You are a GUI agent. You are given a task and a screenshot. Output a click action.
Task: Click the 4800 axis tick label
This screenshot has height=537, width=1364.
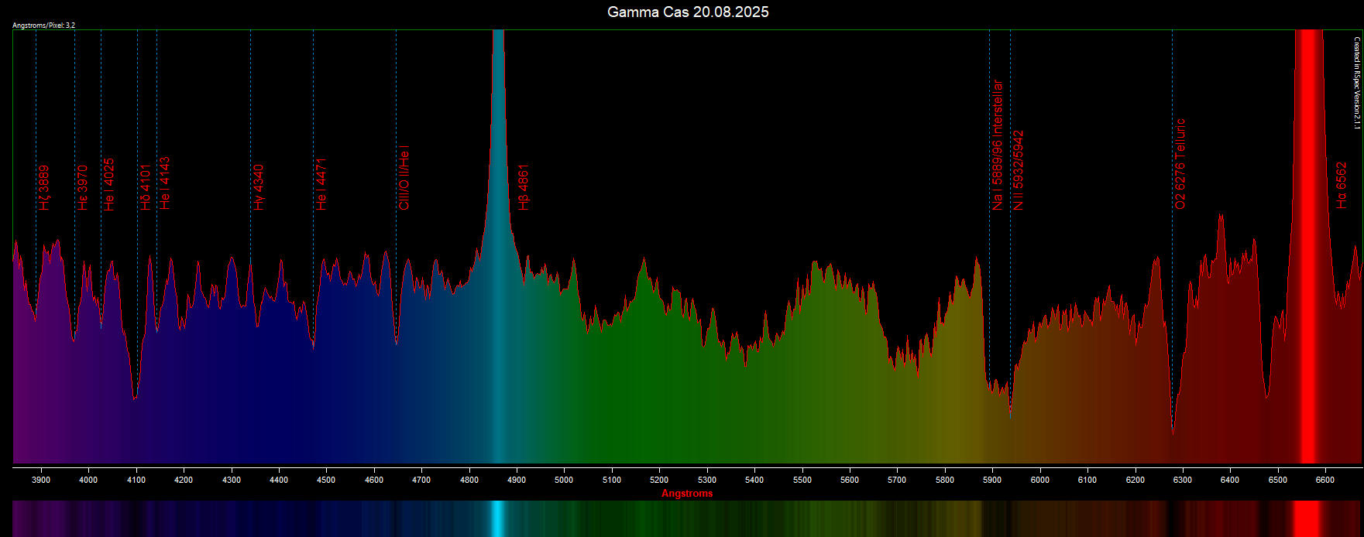[x=469, y=480]
